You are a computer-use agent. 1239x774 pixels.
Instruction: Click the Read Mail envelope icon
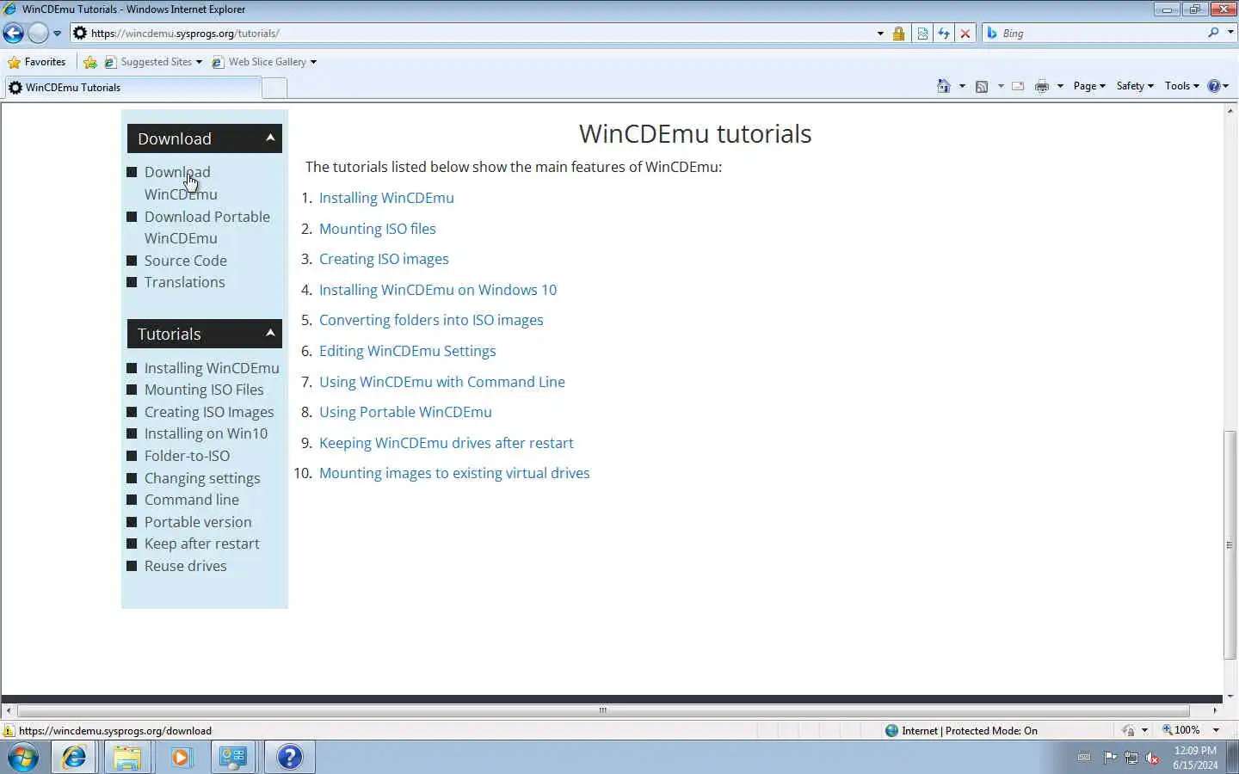(x=1018, y=86)
